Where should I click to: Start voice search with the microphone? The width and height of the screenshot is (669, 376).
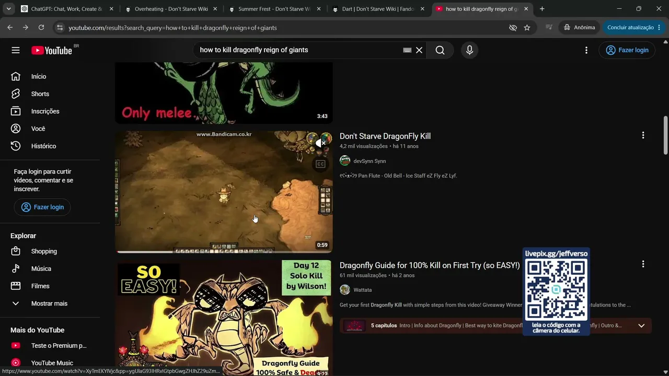point(469,50)
